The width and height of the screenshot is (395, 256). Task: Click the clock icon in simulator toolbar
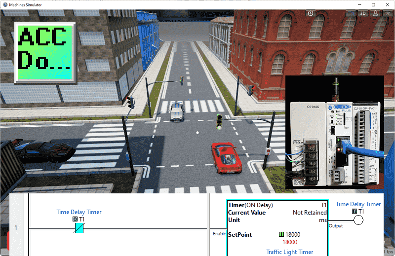pos(311,13)
